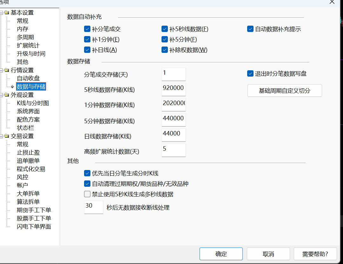Open K线与分时图 settings
The image size is (343, 264).
coord(33,103)
